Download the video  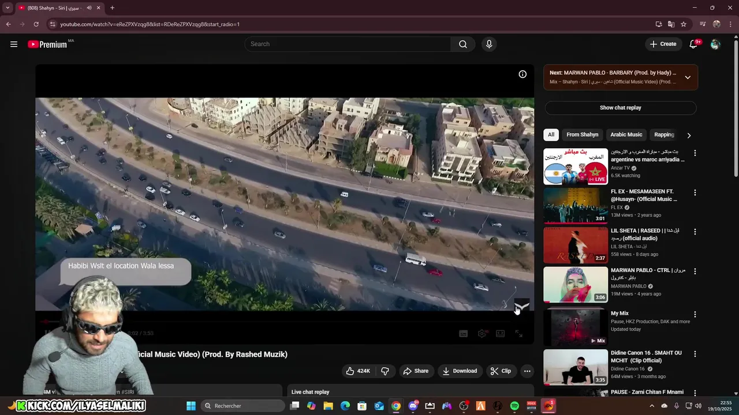click(x=460, y=371)
